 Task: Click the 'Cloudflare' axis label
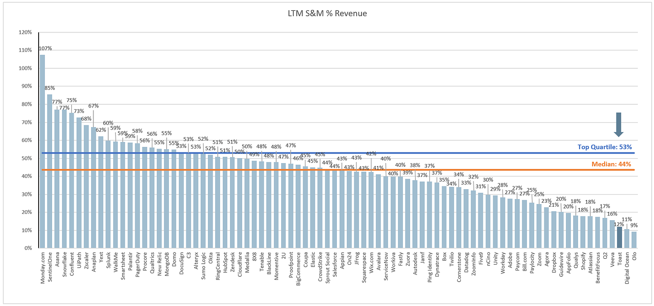[x=240, y=264]
